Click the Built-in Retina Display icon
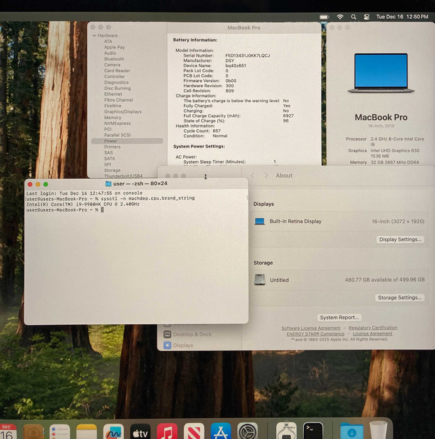 point(259,221)
